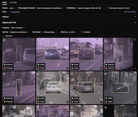The height and width of the screenshot is (117, 138).
Task: Click orange Pedestrian label on pillar thumbnail
Action: click(110, 68)
